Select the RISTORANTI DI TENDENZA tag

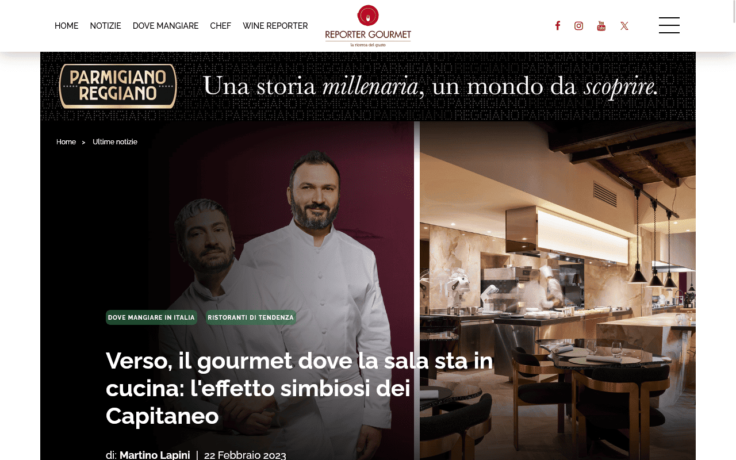(251, 317)
